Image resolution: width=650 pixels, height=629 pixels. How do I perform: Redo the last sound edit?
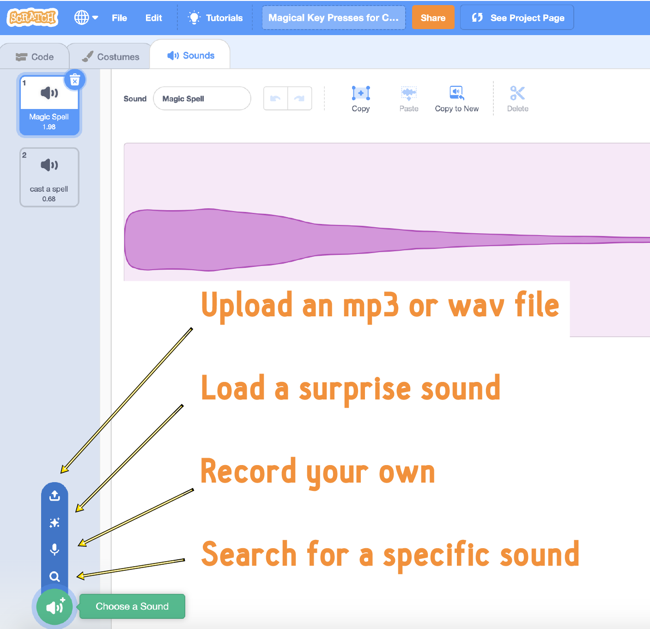pyautogui.click(x=299, y=98)
